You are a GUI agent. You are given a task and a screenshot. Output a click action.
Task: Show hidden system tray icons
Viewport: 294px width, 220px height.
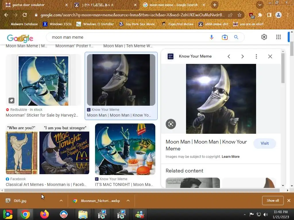pos(245,215)
